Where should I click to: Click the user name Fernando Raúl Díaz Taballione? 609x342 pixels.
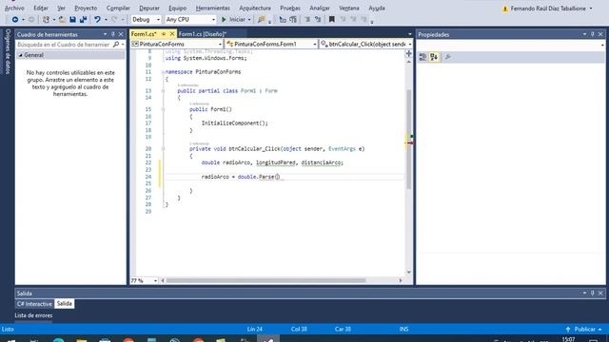(x=548, y=9)
